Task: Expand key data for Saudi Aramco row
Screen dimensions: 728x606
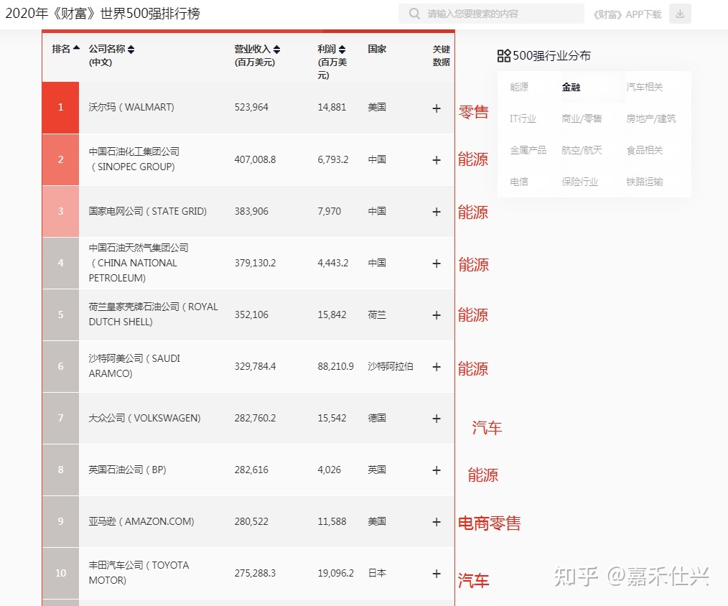Action: (x=437, y=367)
